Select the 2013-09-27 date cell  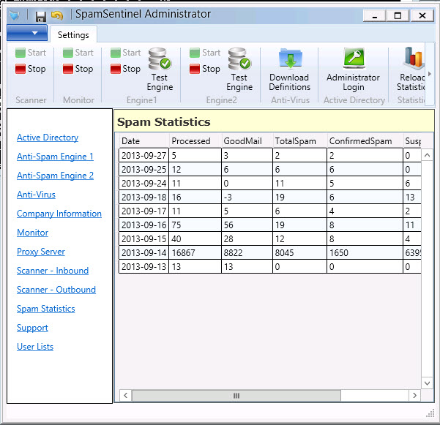pos(144,155)
